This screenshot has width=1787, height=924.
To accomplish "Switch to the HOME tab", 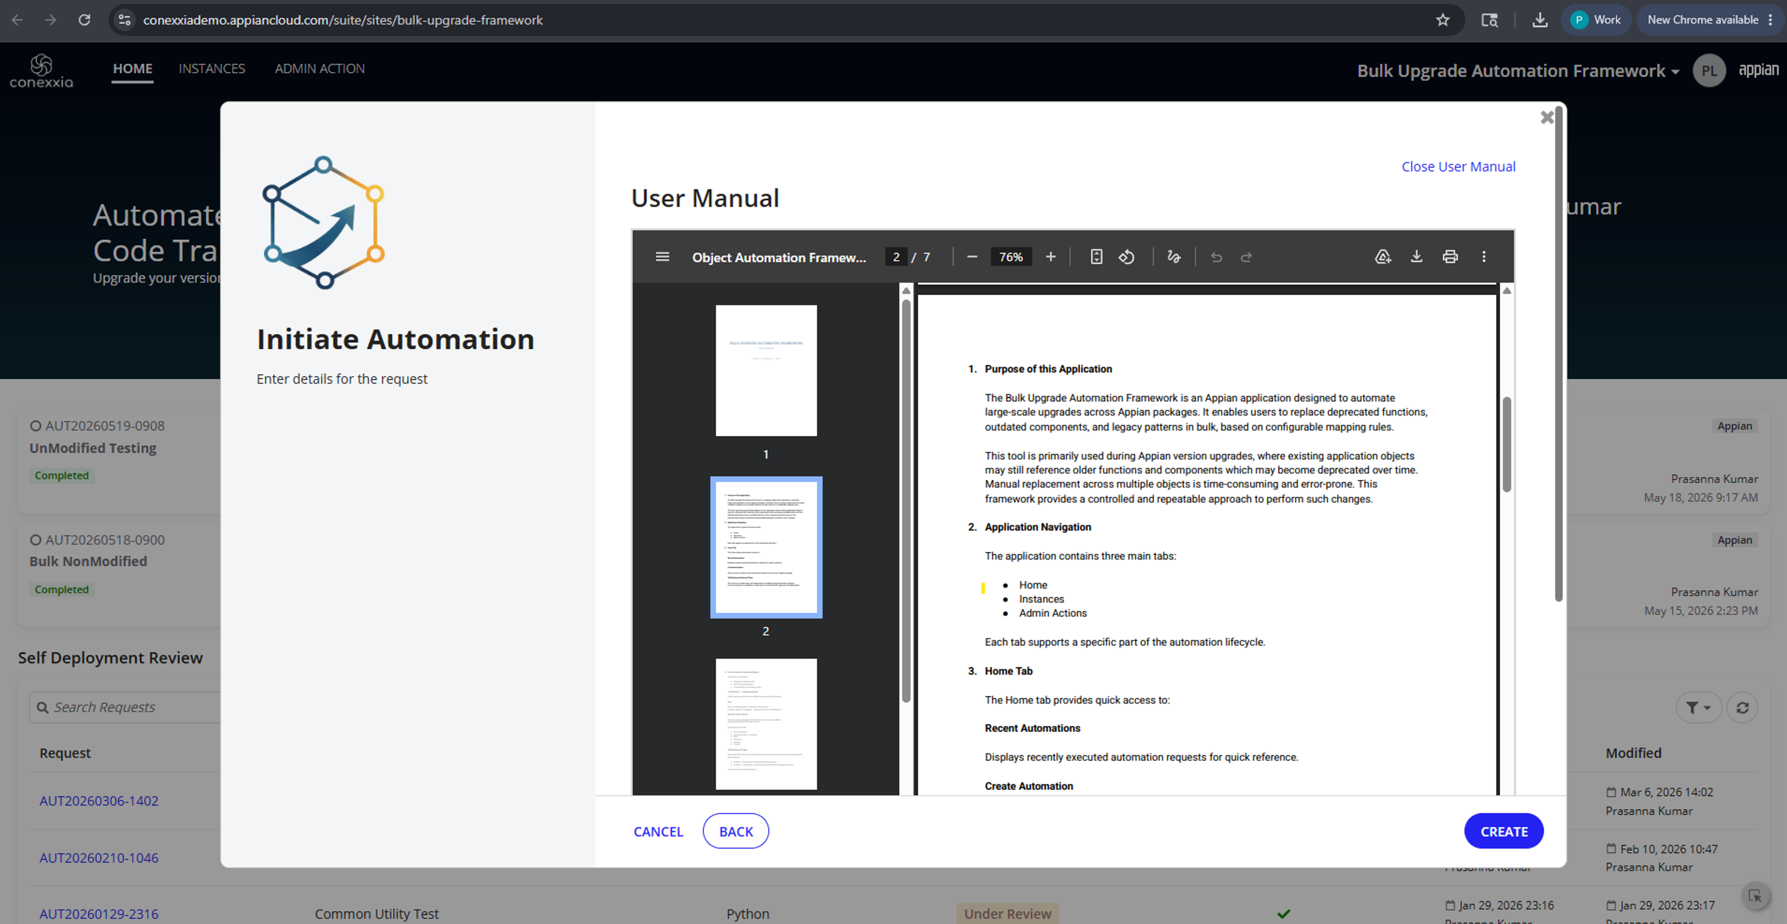I will [133, 69].
